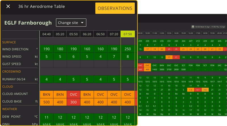227x126 pixels.
Task: Click the WIND SPEED row label
Action: click(x=12, y=57)
